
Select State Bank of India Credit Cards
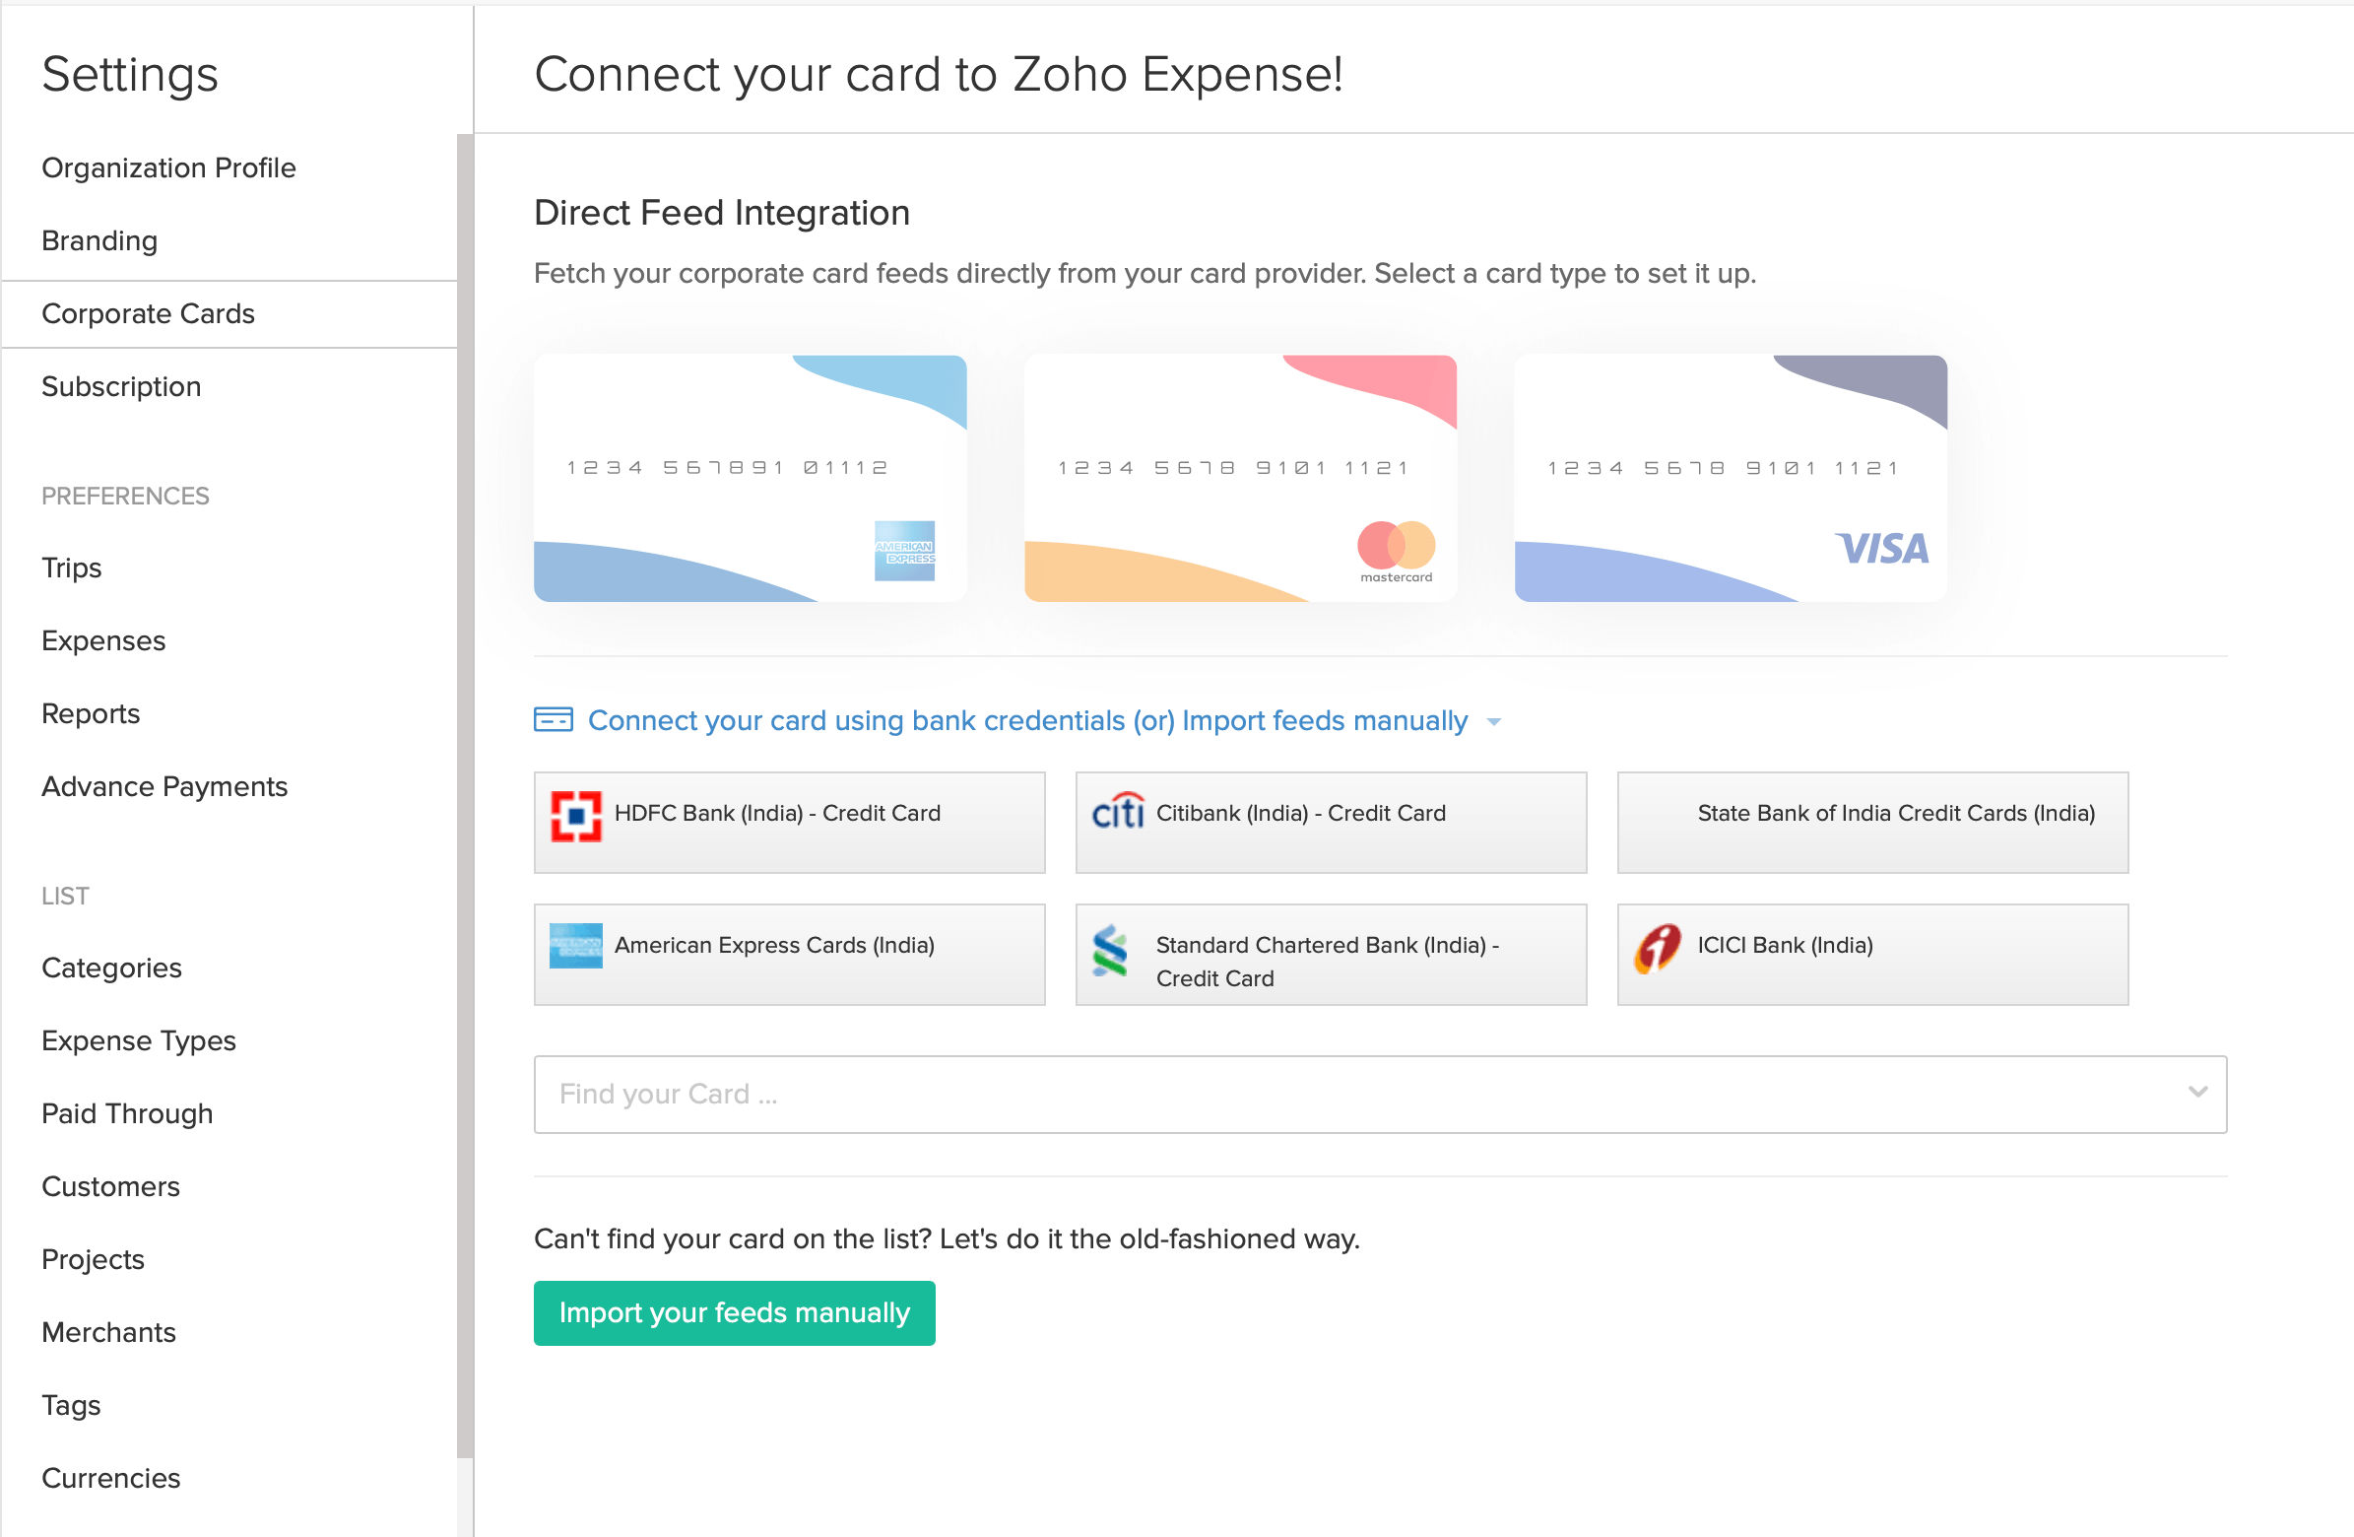point(1872,822)
